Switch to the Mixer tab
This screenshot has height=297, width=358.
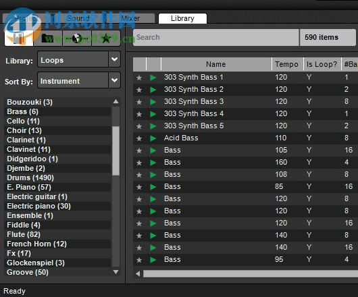[130, 18]
